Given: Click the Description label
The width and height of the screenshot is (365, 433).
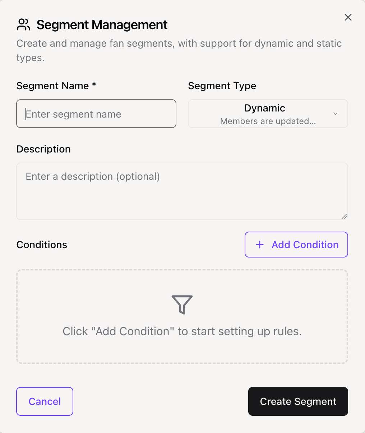Looking at the screenshot, I should coord(43,149).
